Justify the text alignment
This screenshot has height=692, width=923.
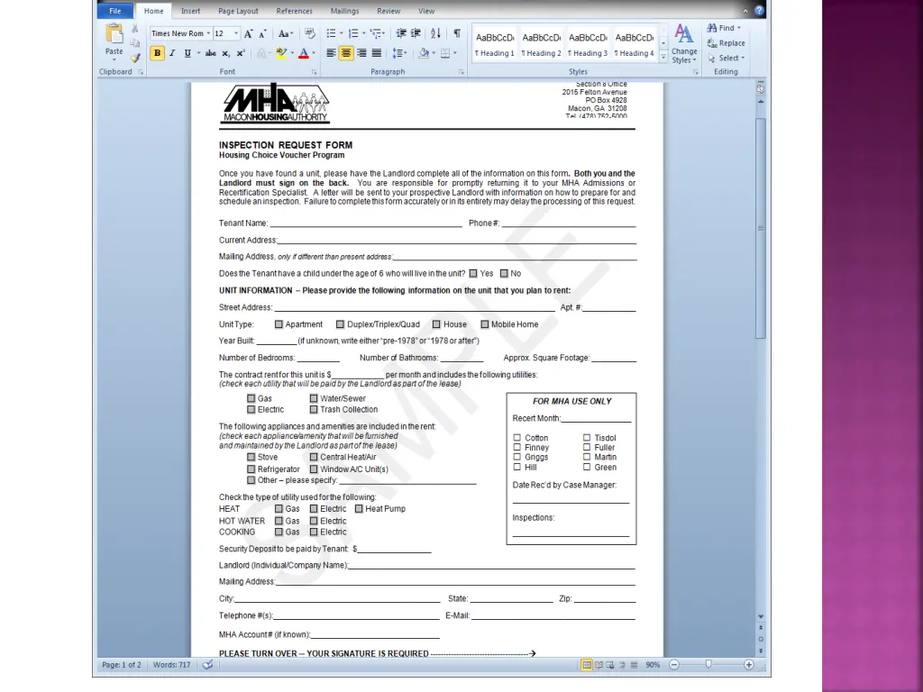coord(376,53)
